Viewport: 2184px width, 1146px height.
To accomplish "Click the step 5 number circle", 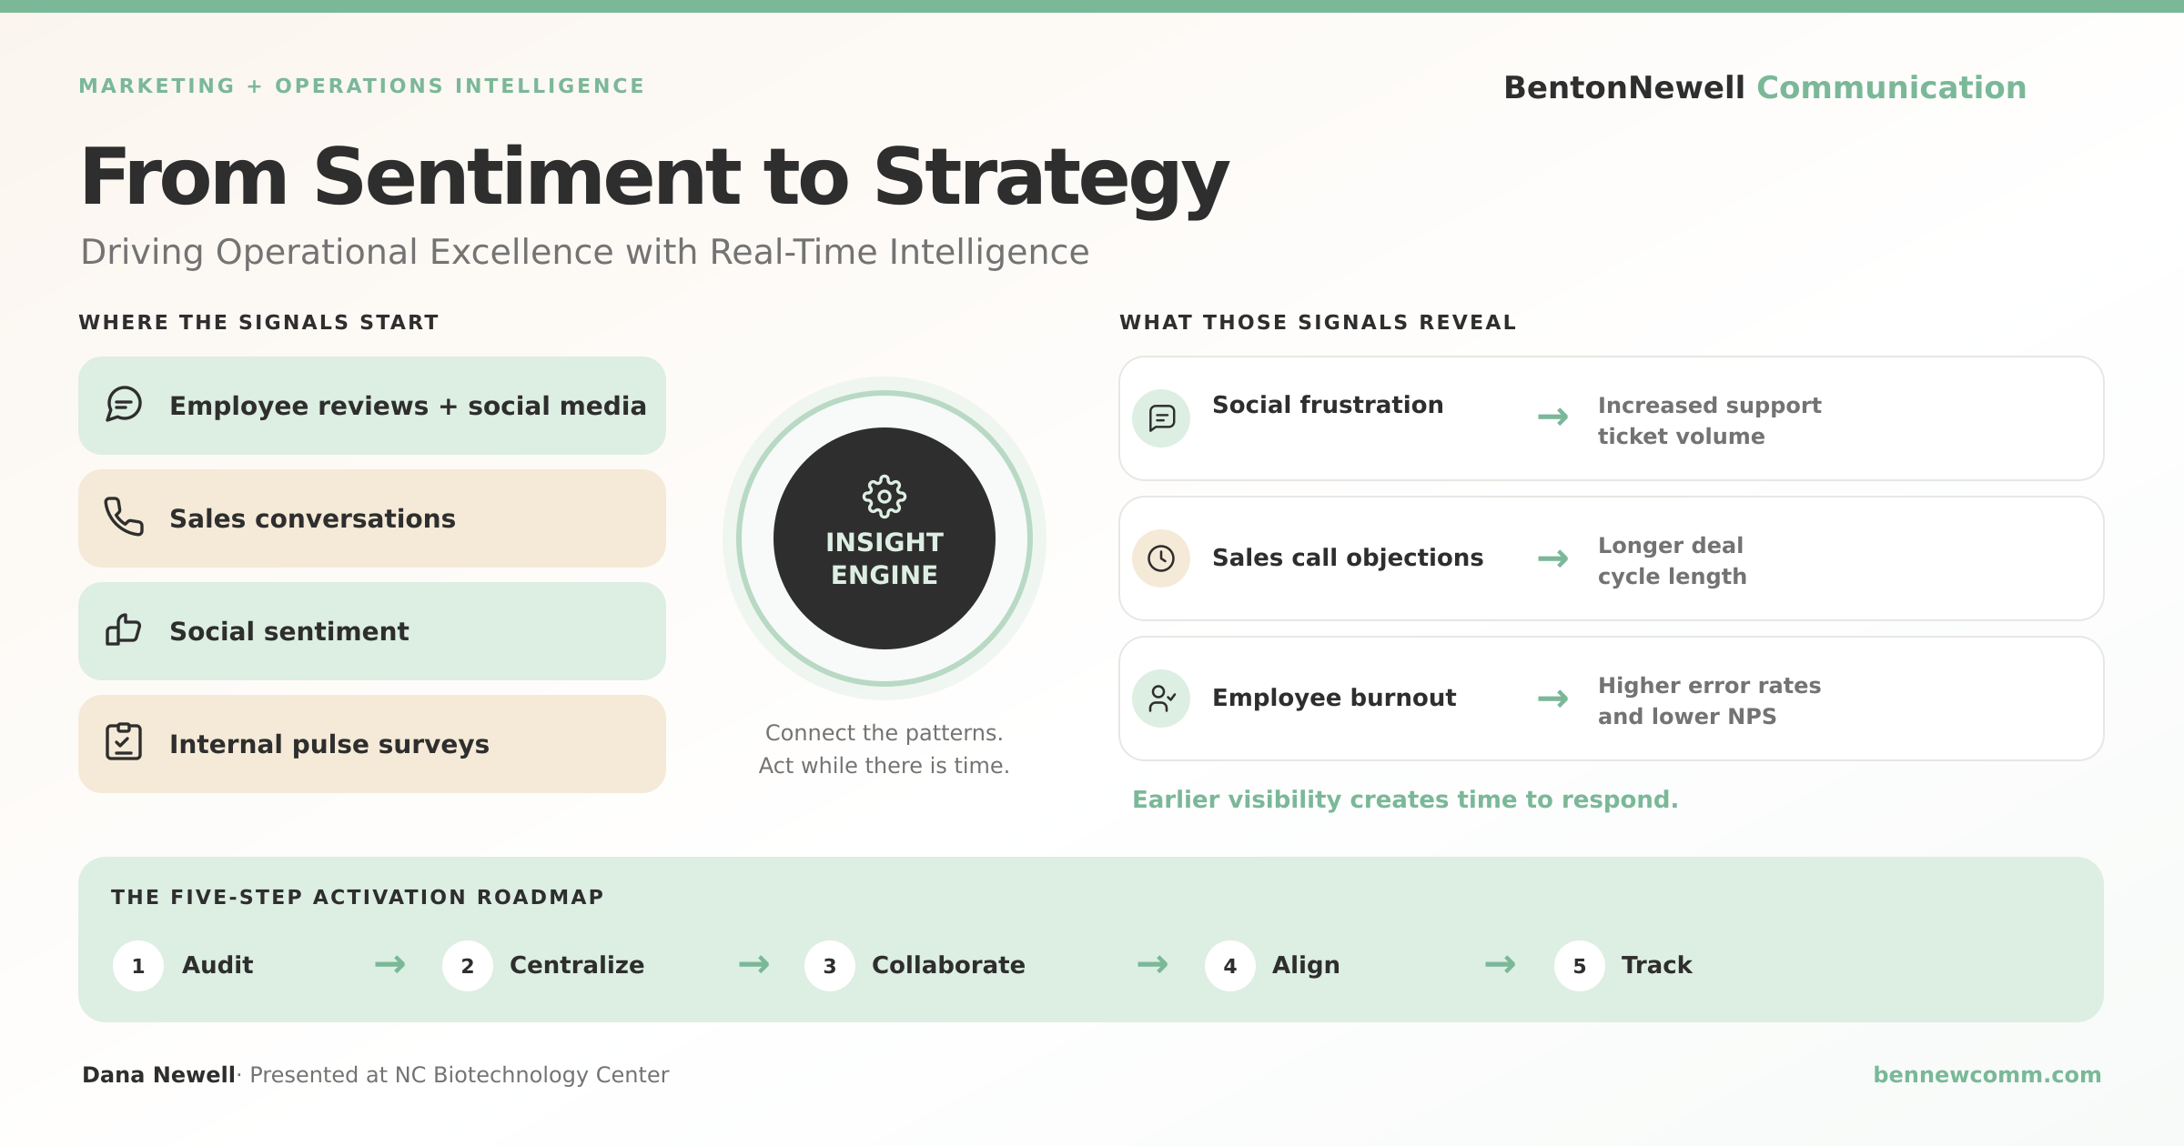I will tap(1580, 966).
